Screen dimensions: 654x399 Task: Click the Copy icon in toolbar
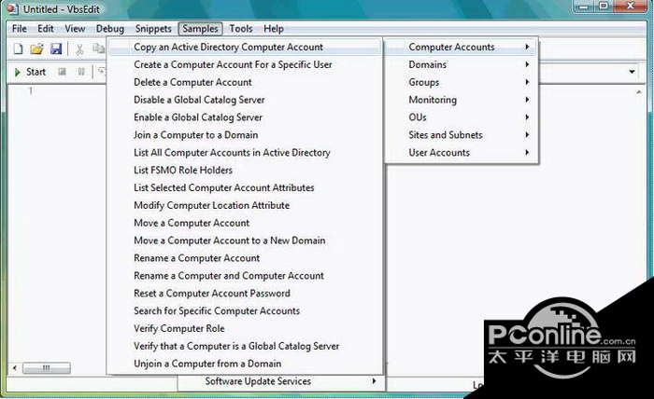[98, 48]
